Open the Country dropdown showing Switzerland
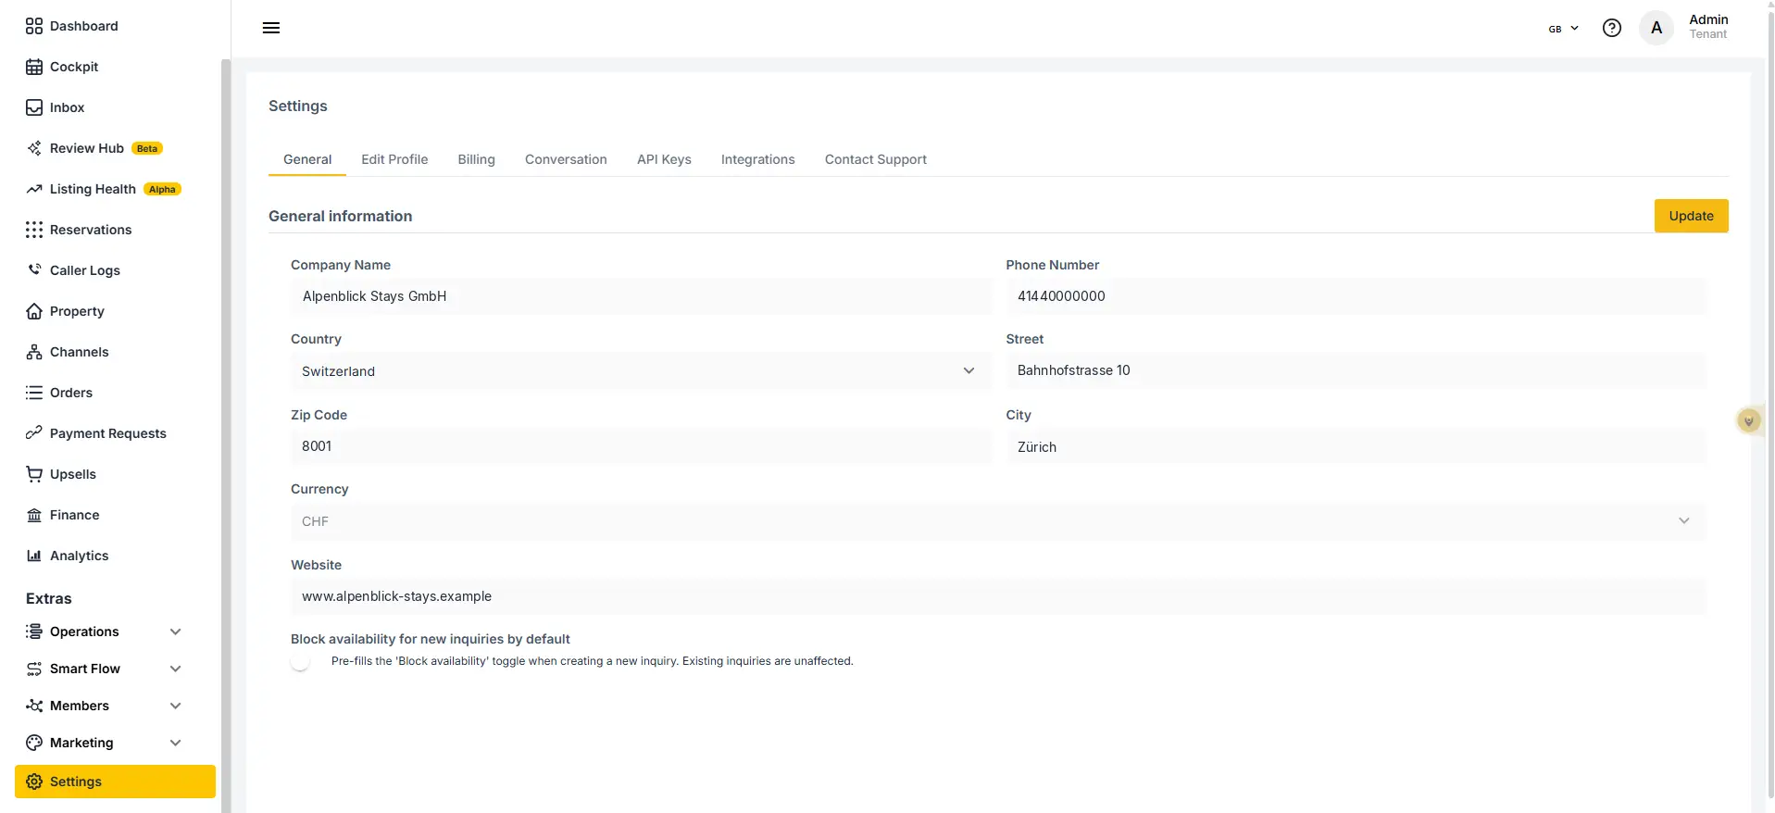The height and width of the screenshot is (813, 1775). [x=640, y=371]
